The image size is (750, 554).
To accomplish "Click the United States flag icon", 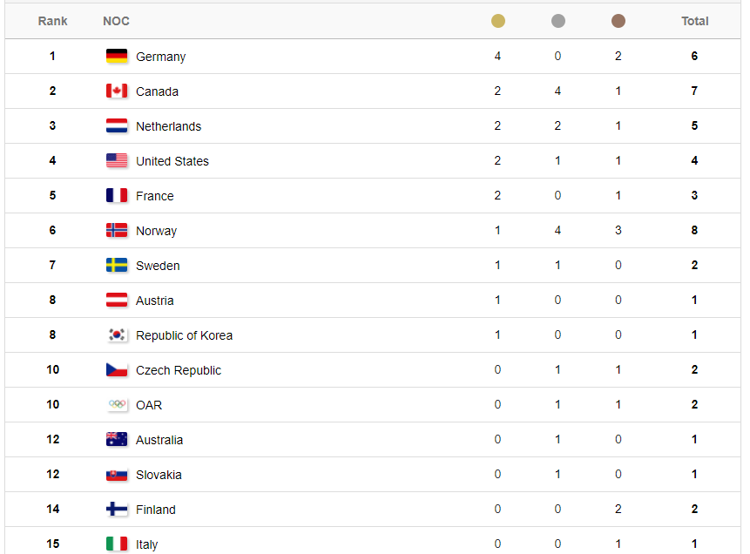I will click(x=117, y=161).
